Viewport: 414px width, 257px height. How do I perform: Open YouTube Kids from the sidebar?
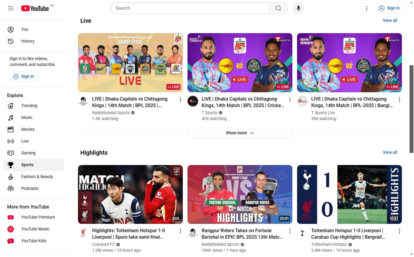pyautogui.click(x=34, y=241)
